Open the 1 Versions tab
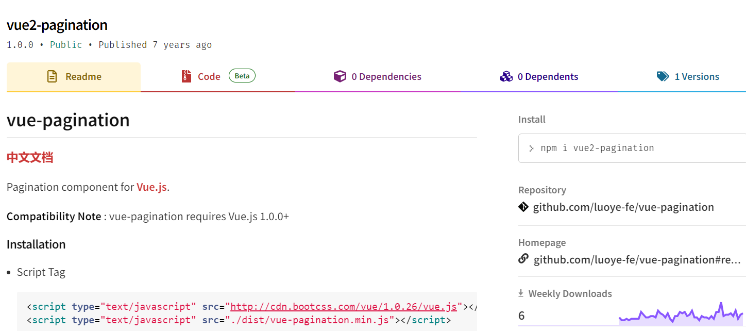The image size is (746, 331). [697, 76]
